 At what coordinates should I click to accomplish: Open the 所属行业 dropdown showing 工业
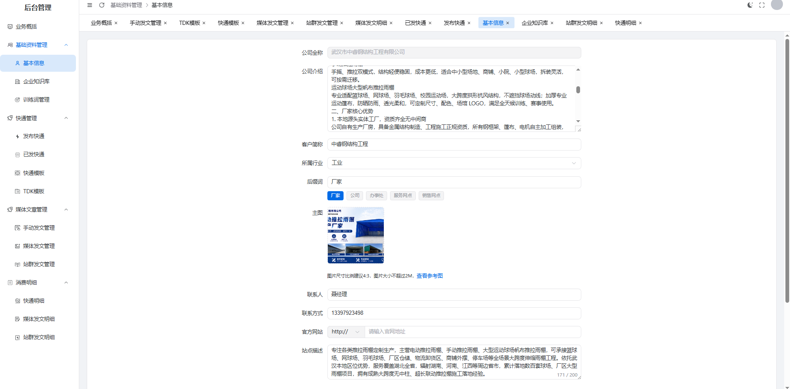pyautogui.click(x=454, y=163)
